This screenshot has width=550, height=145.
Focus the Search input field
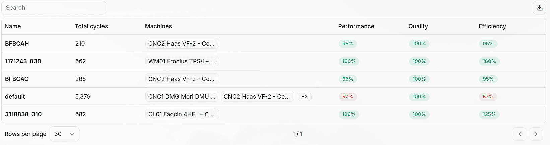(54, 8)
